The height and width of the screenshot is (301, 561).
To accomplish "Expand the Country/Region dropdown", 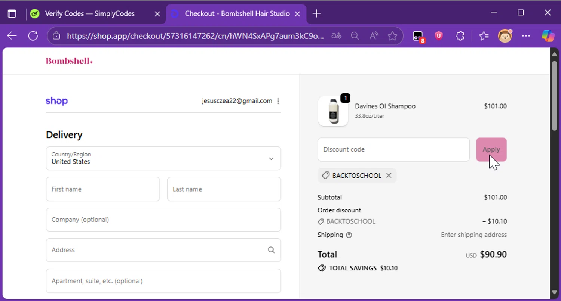I will pos(163,158).
